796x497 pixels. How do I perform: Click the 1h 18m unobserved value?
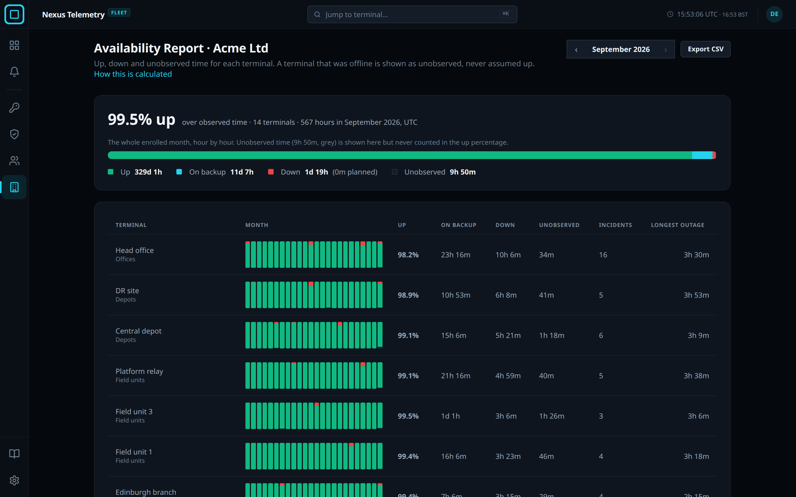[552, 335]
